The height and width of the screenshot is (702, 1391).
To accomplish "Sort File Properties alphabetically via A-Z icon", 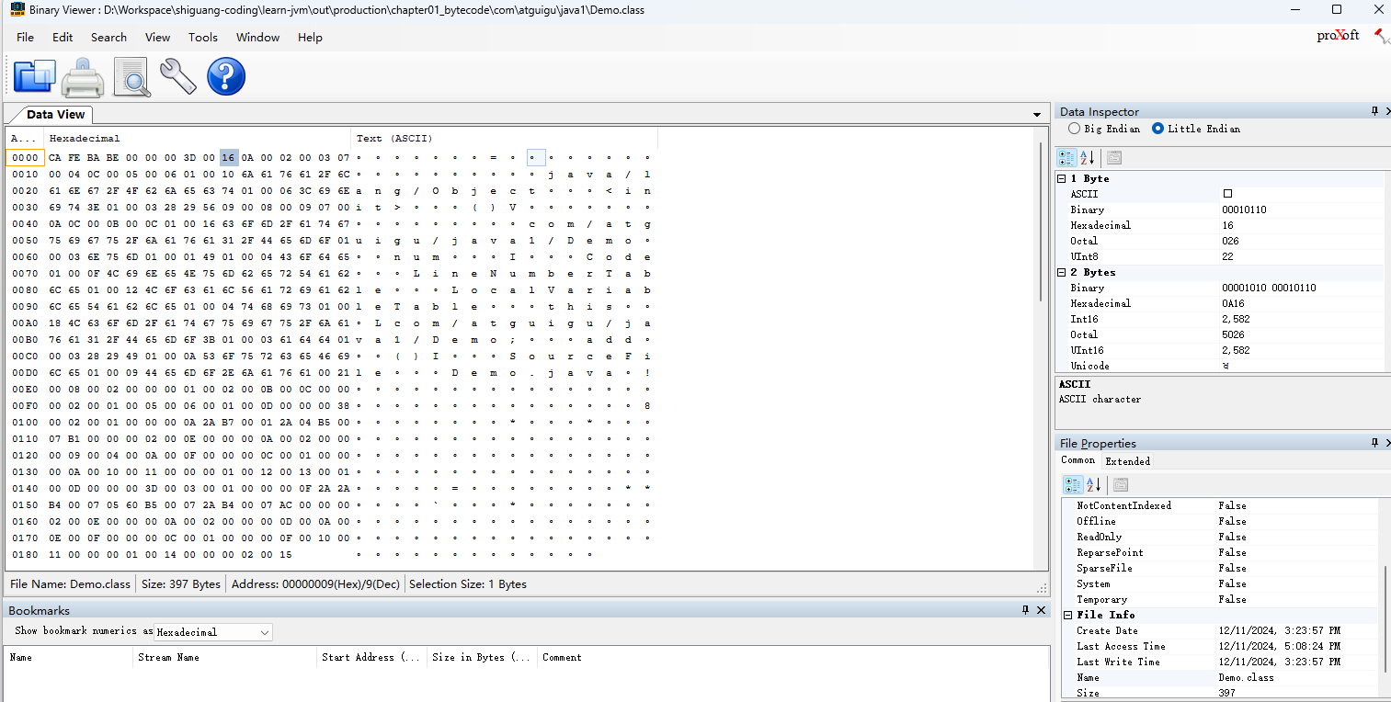I will tap(1093, 485).
